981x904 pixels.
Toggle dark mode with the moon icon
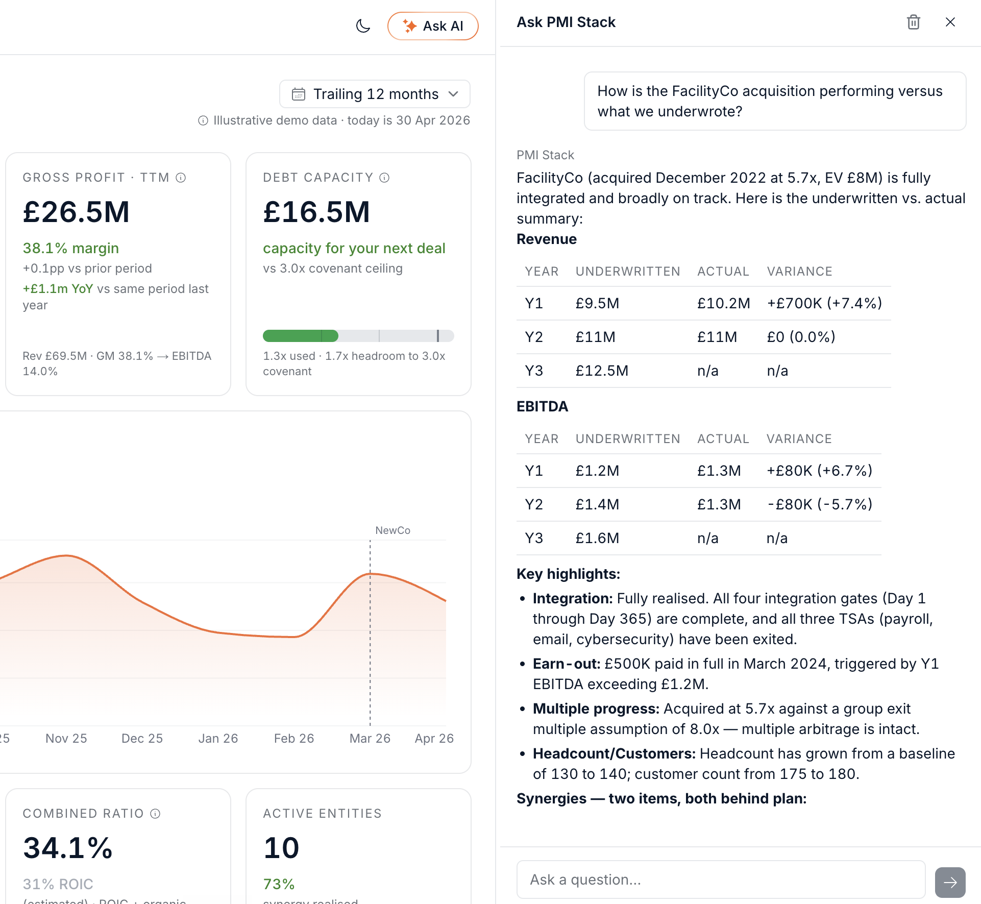(x=363, y=26)
